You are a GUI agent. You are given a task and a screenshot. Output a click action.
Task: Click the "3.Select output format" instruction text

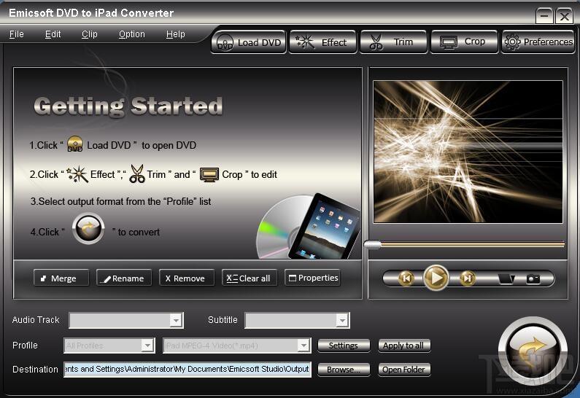120,201
